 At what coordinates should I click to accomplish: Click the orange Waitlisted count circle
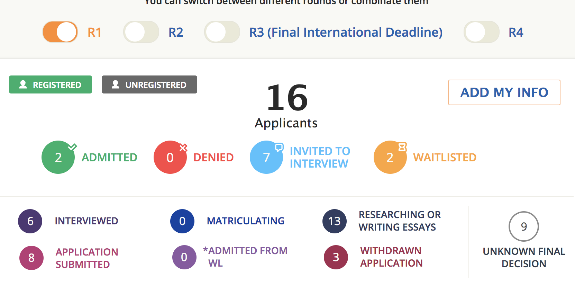(390, 157)
